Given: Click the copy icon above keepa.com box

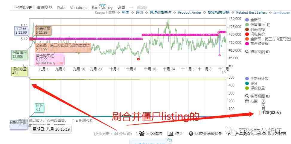Looking at the screenshot, I should pos(169,140).
